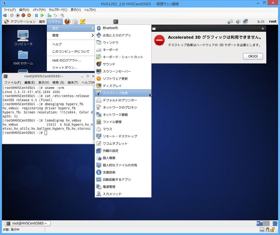The image size is (280, 235).
Task: Click the システム panel menu
Action: click(x=55, y=21)
